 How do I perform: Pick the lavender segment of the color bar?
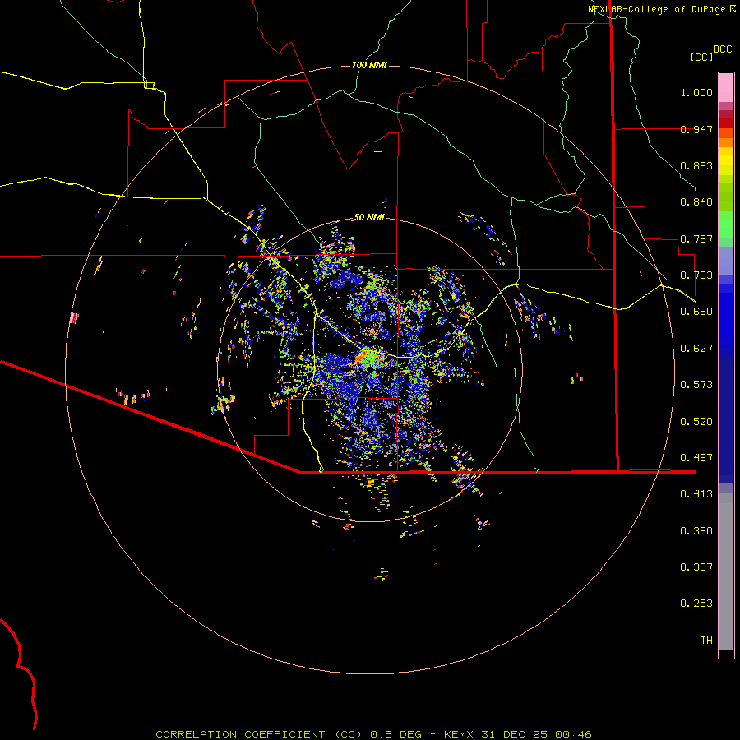pyautogui.click(x=726, y=261)
